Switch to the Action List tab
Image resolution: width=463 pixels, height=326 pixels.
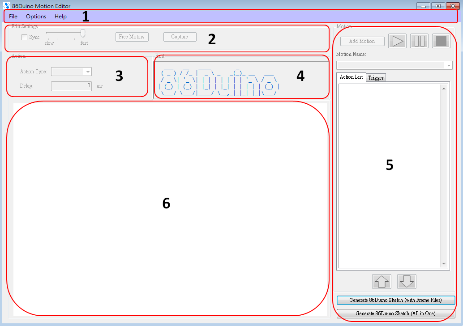click(x=351, y=77)
